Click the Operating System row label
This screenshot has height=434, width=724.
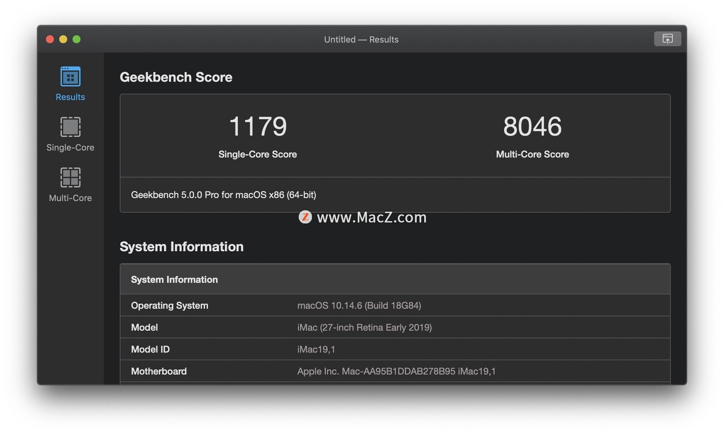169,305
